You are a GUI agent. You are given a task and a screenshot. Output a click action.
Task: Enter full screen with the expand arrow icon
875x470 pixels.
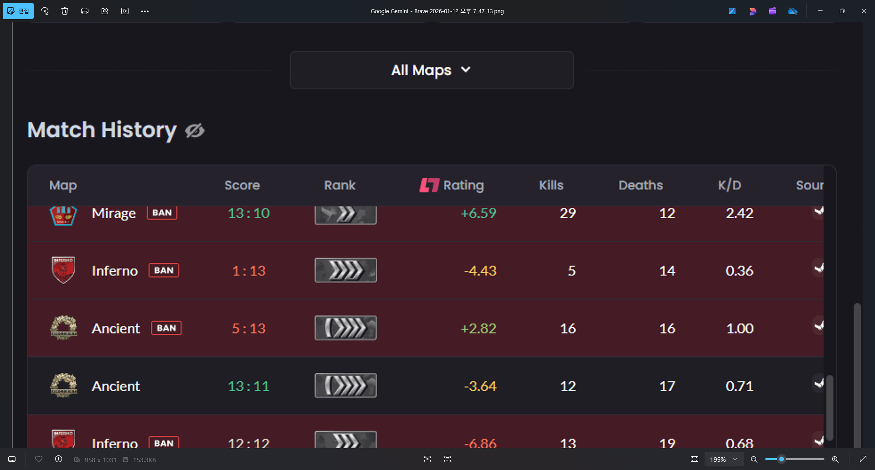[x=863, y=459]
